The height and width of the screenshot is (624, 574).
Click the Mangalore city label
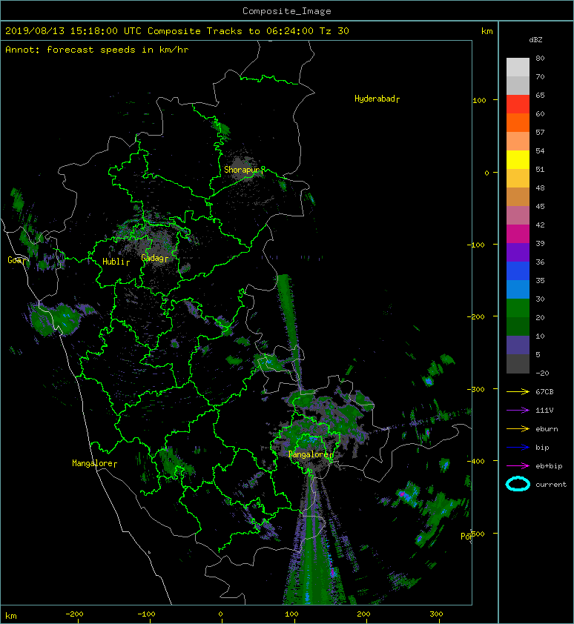click(x=93, y=463)
